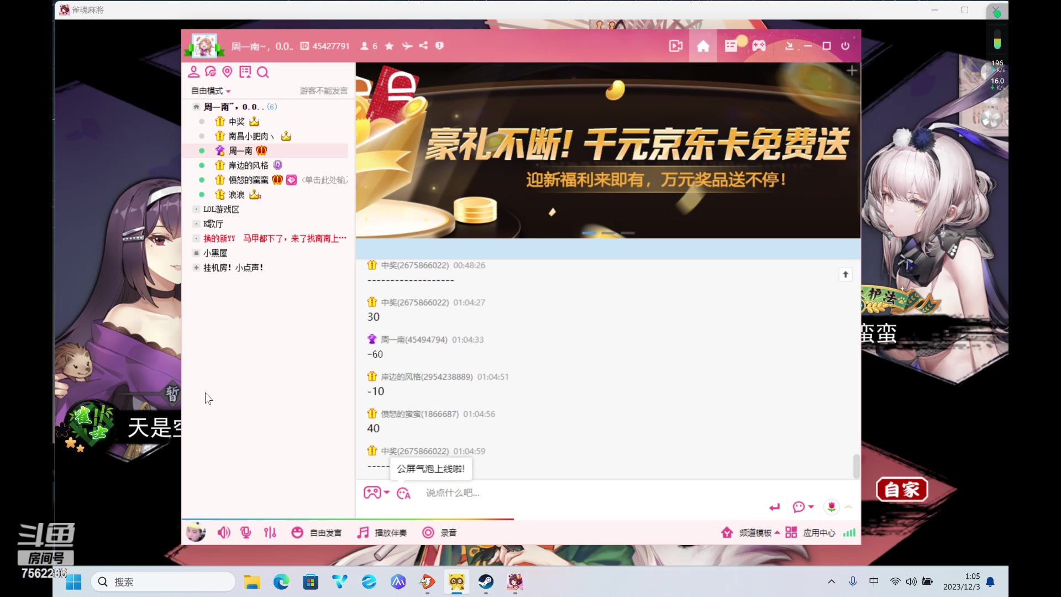Screen dimensions: 1061x597
Task: Open the customer service headset icon
Action: [x=211, y=72]
